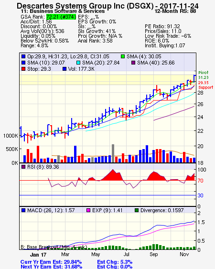This screenshot has height=269, width=215.
Task: Click 'EPS Growth: 0%'
Action: pos(97,22)
